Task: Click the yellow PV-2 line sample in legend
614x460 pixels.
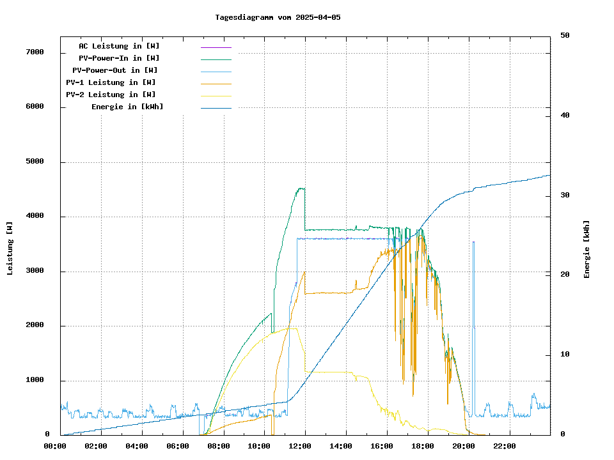Action: [x=216, y=95]
